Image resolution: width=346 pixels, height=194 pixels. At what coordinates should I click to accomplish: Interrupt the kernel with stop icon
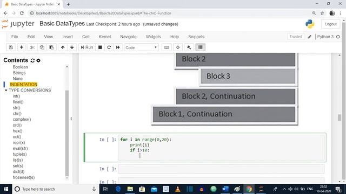click(100, 47)
